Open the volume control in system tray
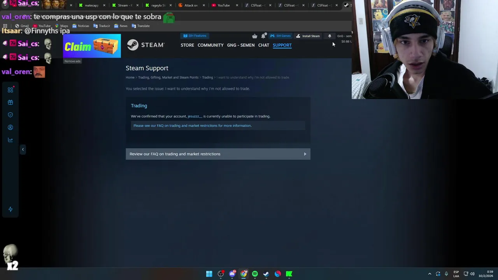The height and width of the screenshot is (280, 498). 472,274
